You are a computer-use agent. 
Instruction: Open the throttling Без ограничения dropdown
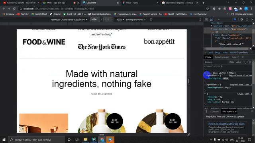pos(136,19)
